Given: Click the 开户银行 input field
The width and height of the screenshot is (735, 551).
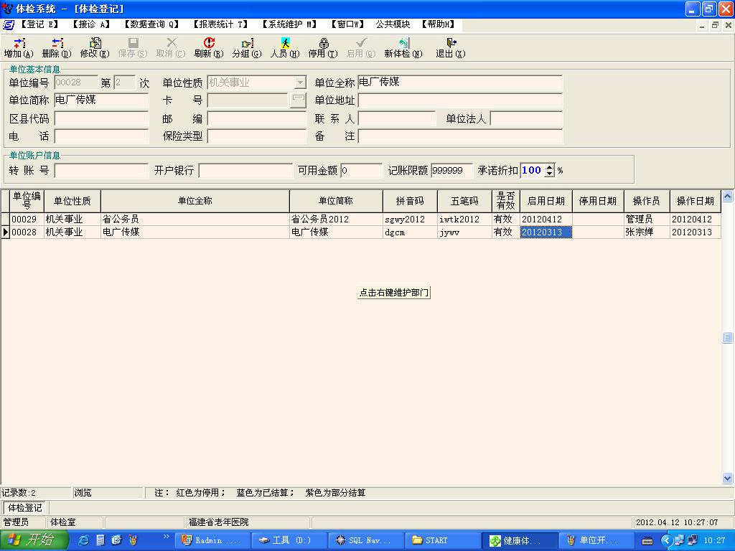Looking at the screenshot, I should click(245, 170).
